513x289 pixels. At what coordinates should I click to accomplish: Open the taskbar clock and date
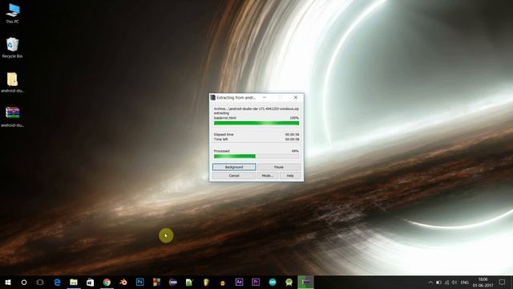point(483,283)
